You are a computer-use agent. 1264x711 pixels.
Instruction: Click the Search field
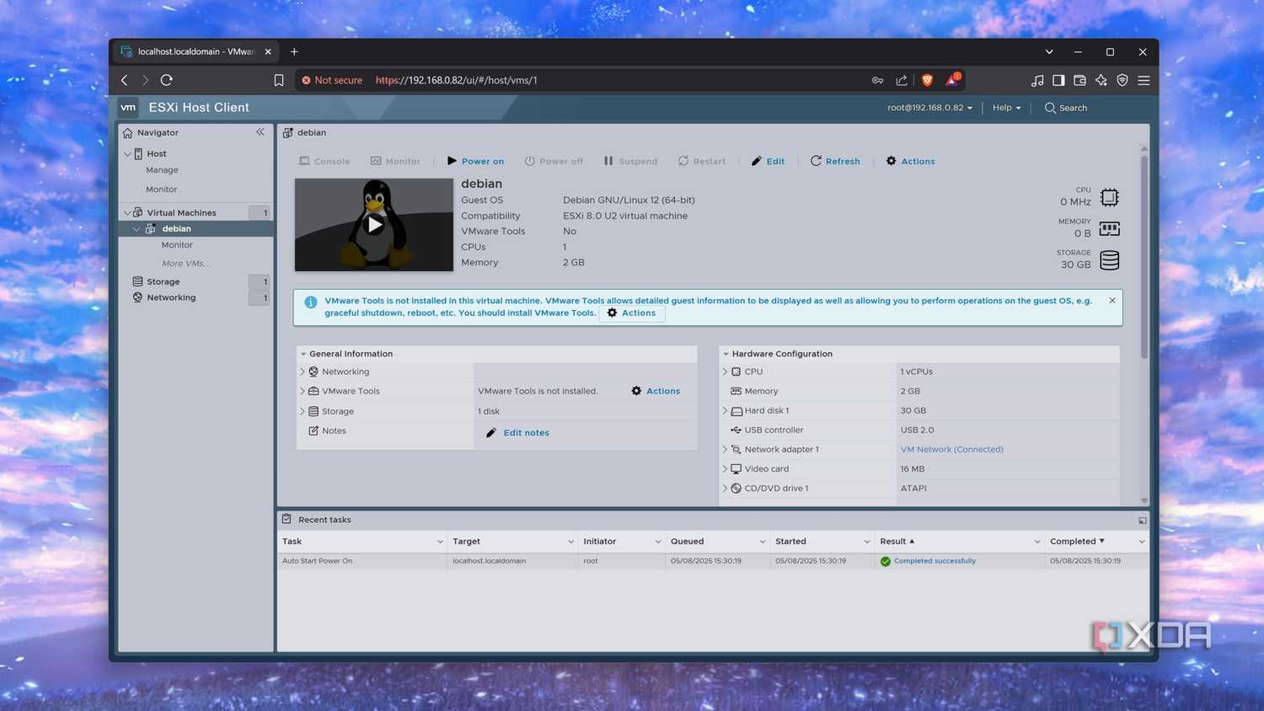[x=1066, y=108]
